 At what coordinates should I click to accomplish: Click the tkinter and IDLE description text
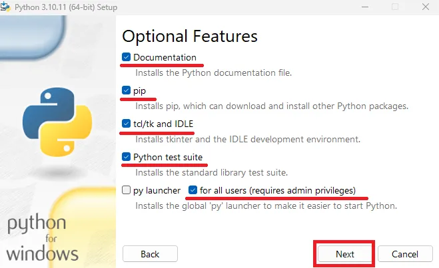[x=247, y=140]
